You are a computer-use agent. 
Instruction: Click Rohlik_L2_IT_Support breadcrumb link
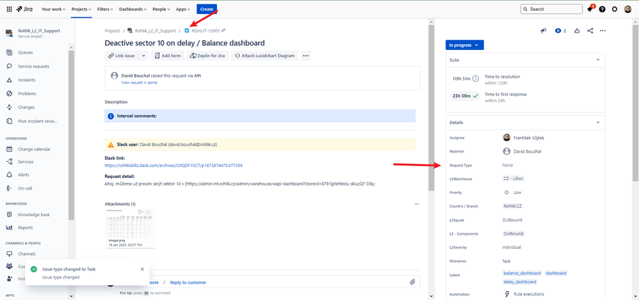point(155,31)
